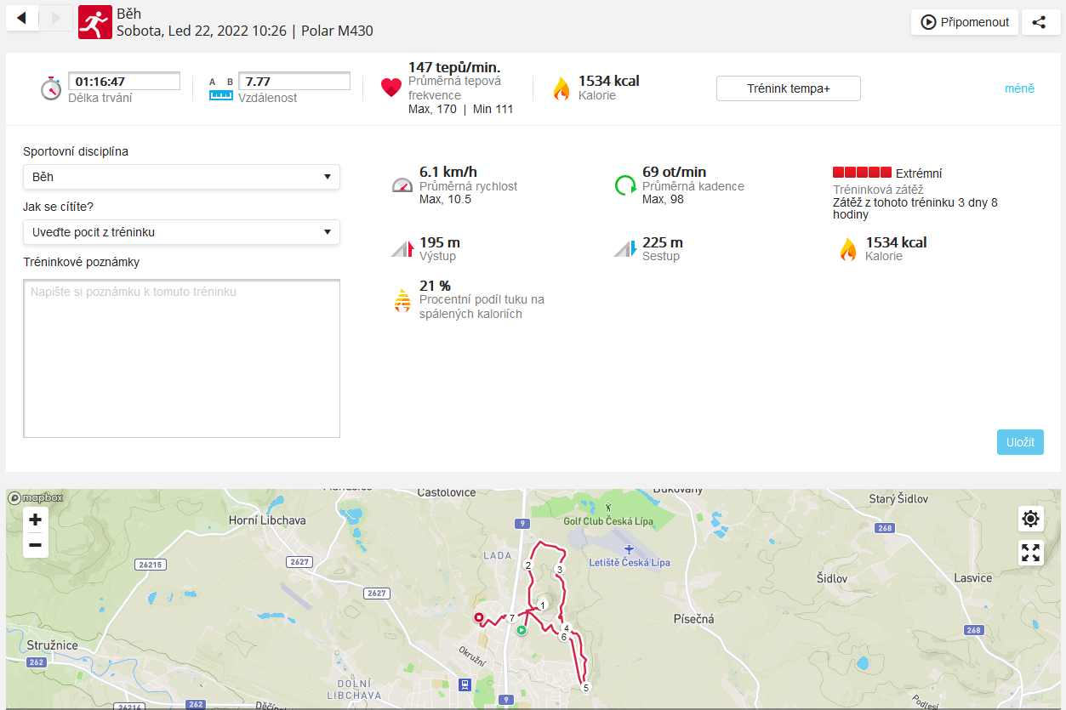Viewport: 1066px width, 710px height.
Task: Click the red route end marker
Action: pos(478,618)
